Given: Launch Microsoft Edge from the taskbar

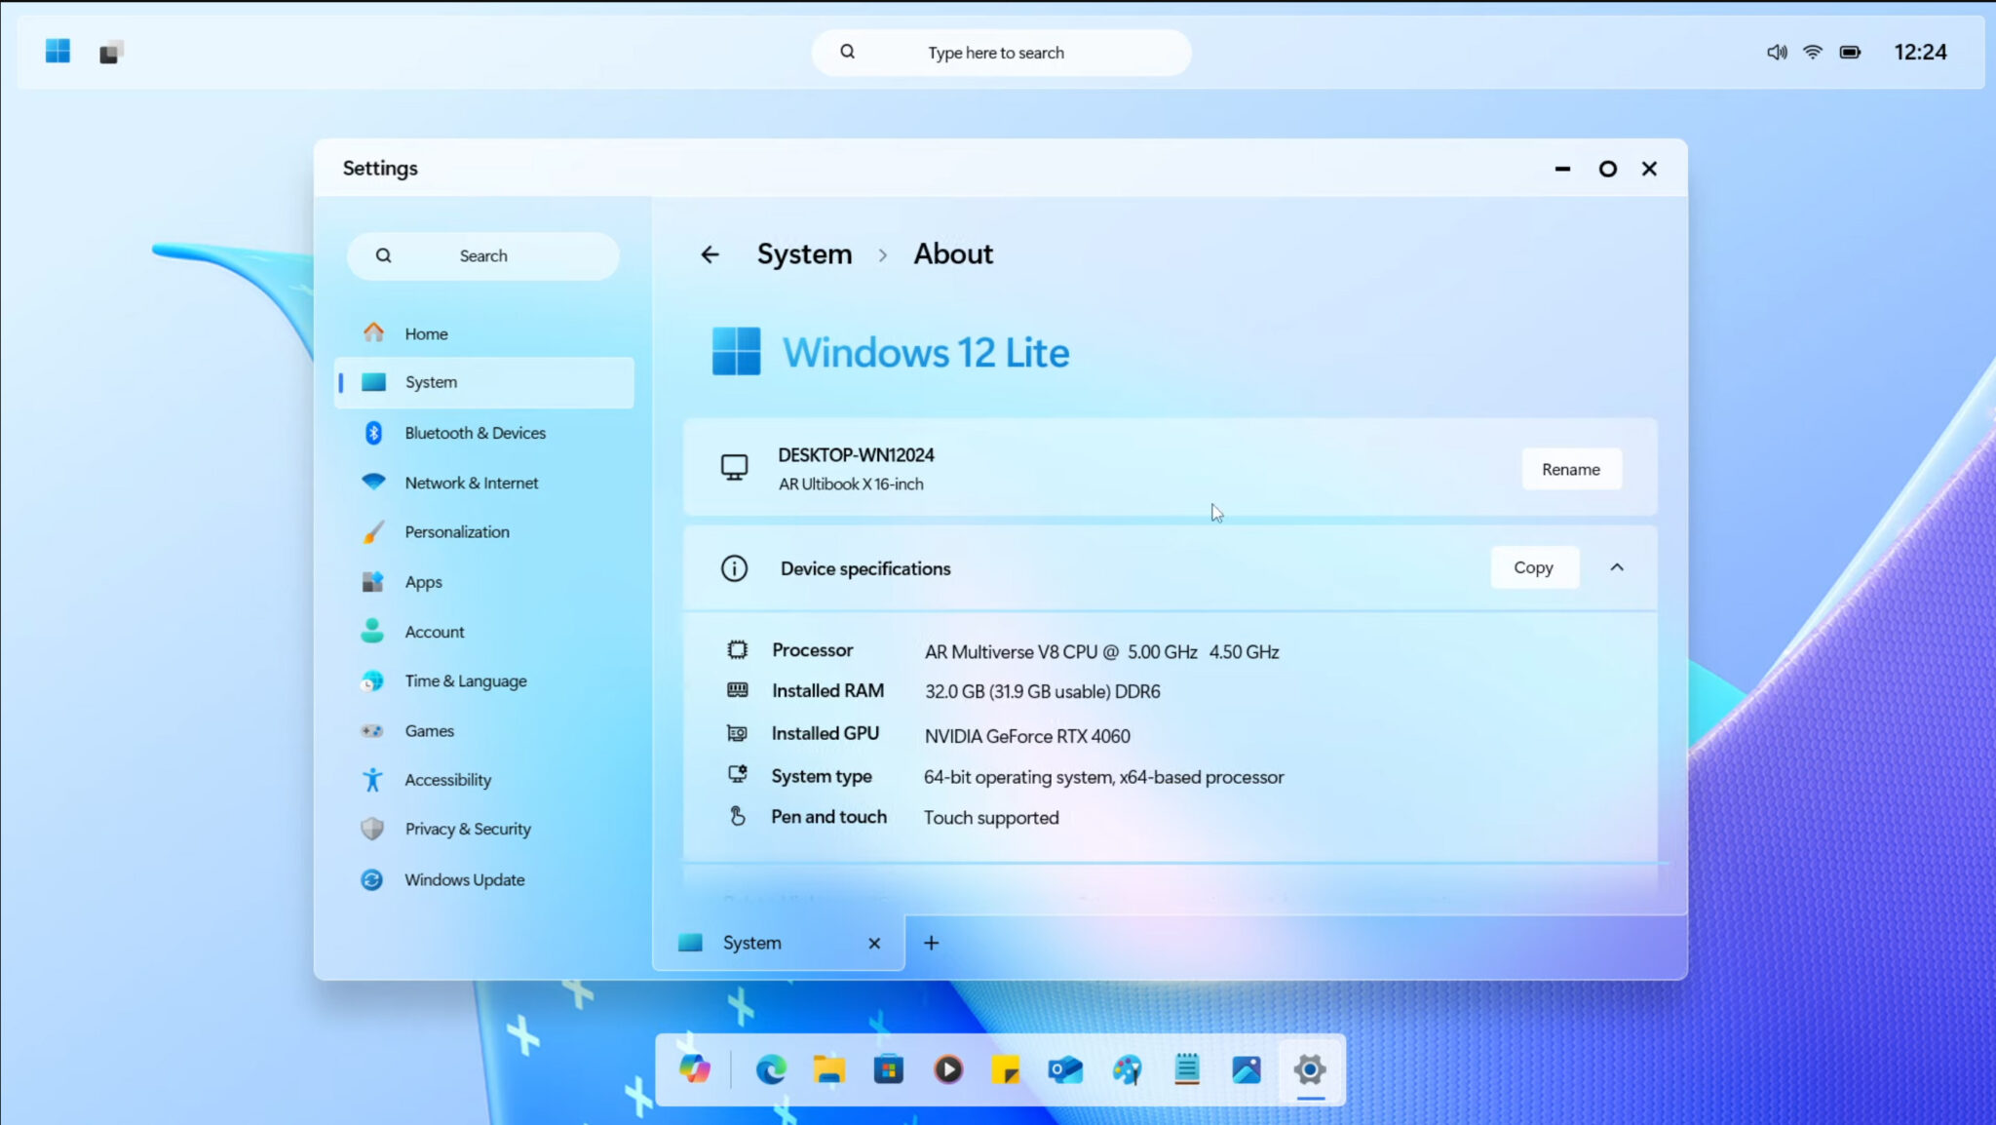Looking at the screenshot, I should pos(769,1069).
